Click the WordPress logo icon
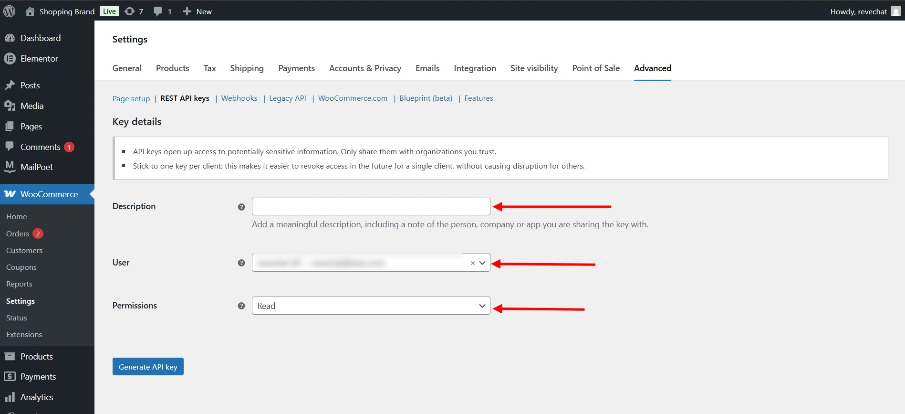The image size is (905, 414). [x=10, y=11]
